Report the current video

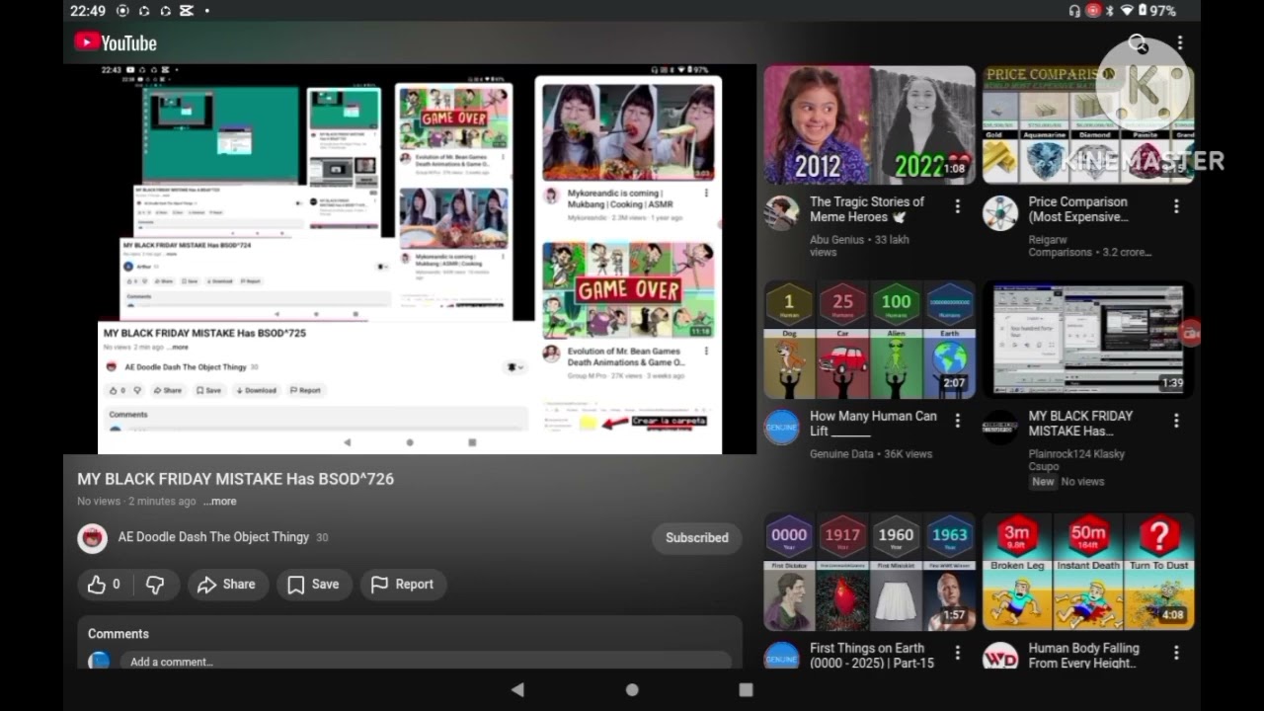tap(402, 585)
